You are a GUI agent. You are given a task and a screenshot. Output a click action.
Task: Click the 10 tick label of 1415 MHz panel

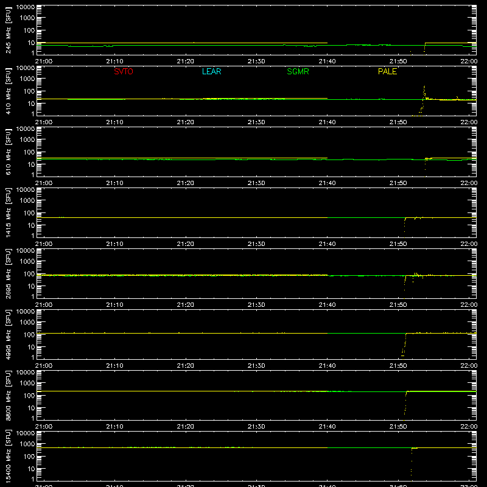tap(31, 225)
